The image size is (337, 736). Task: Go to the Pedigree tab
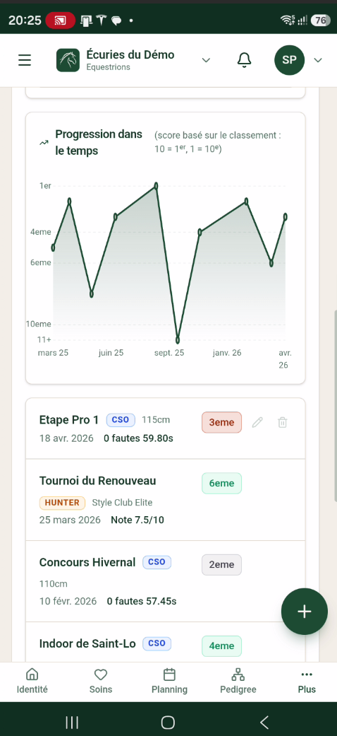point(238,682)
